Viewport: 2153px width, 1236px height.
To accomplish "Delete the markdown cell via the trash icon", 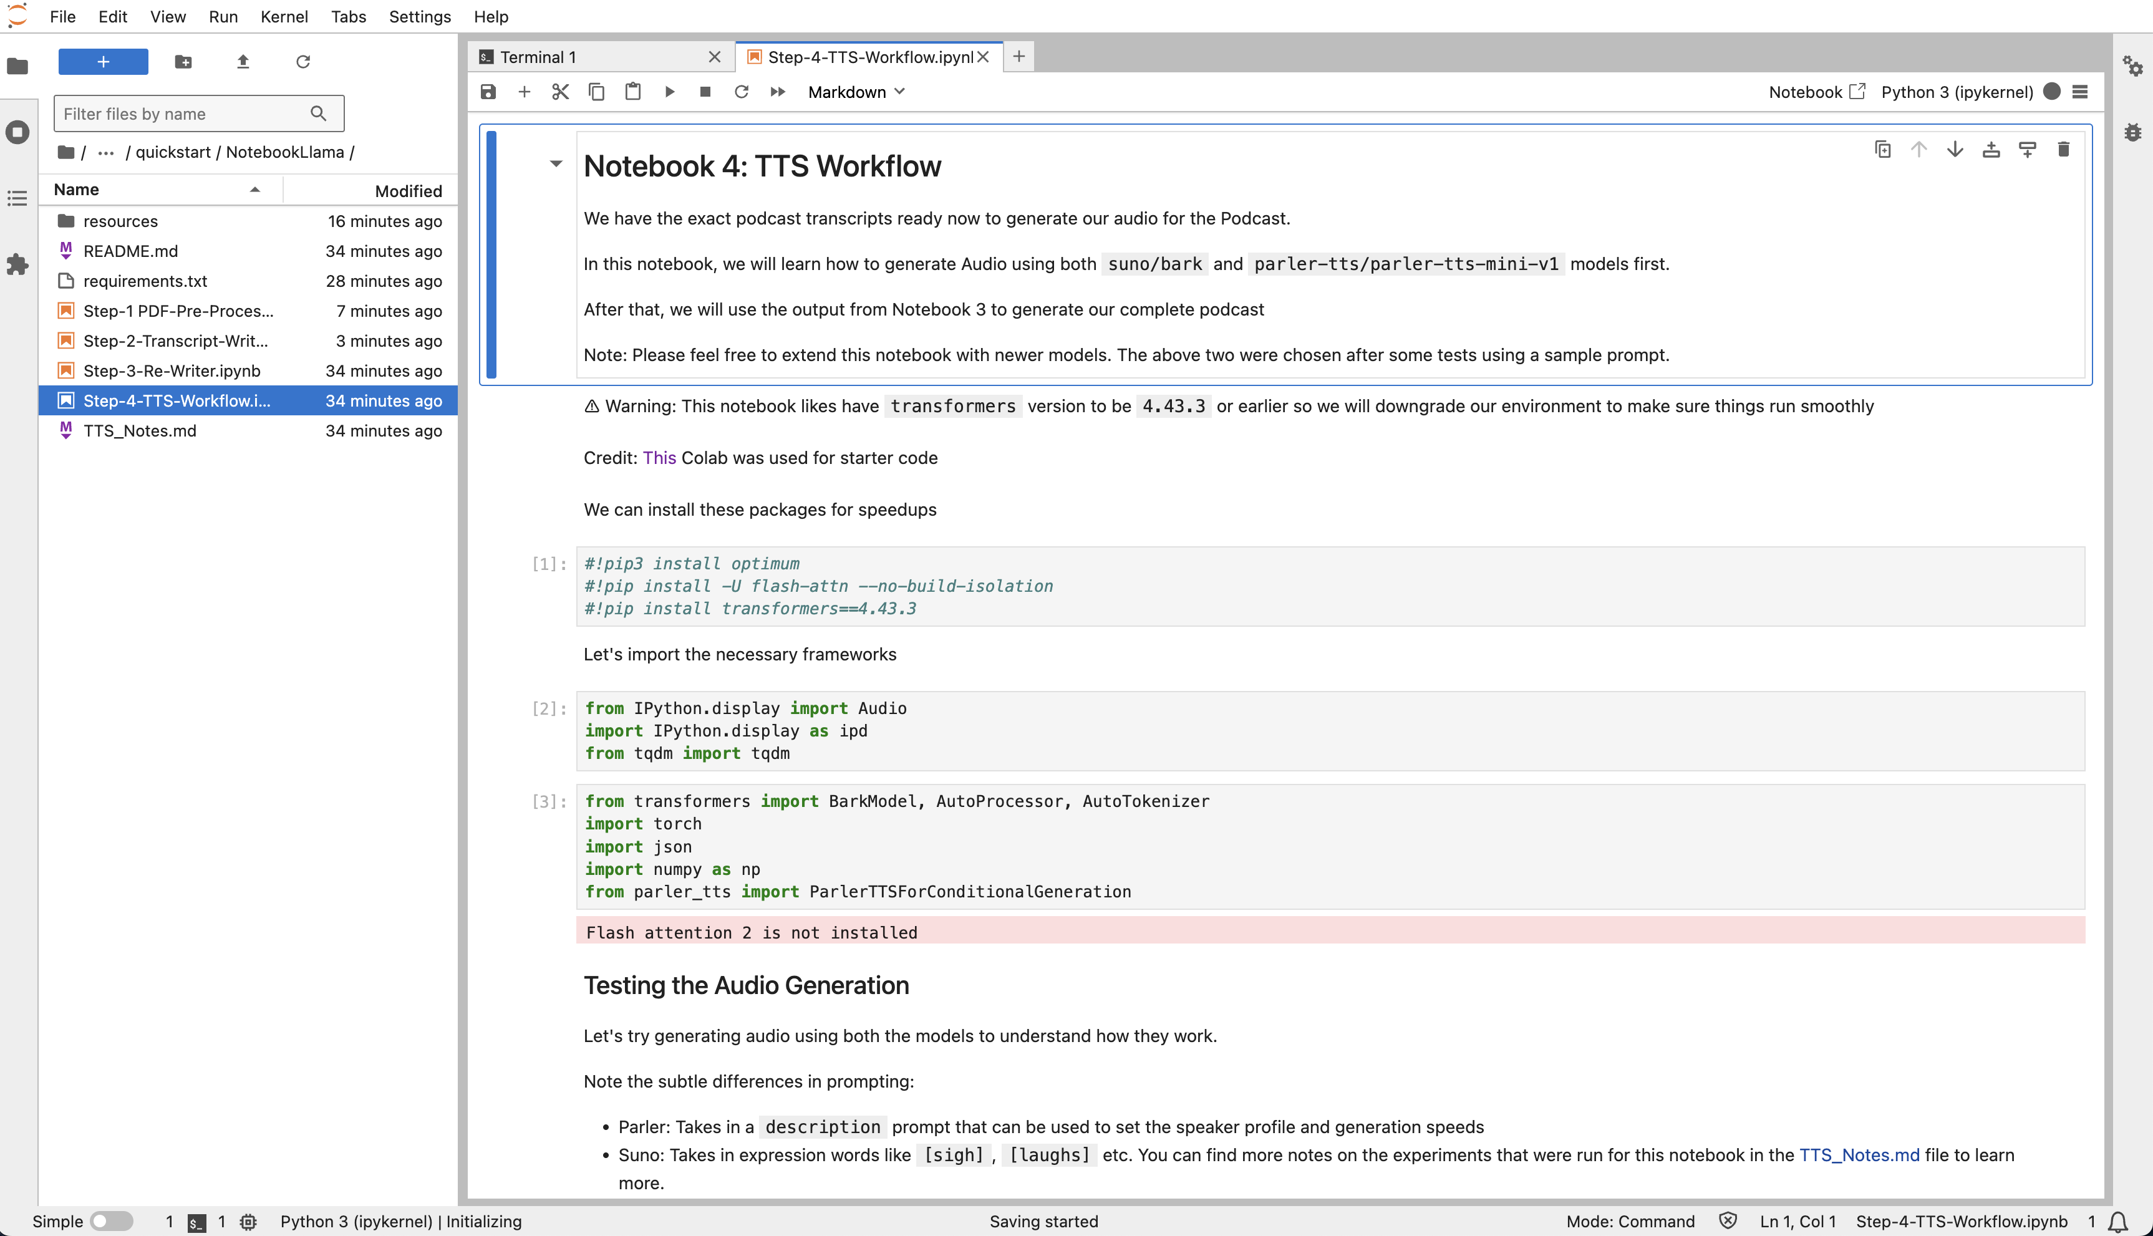I will click(x=2064, y=148).
